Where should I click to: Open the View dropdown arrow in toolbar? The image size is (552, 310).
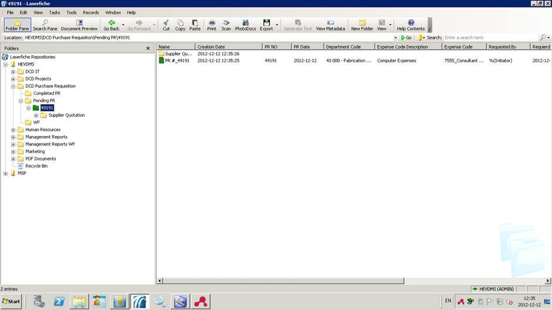[390, 25]
